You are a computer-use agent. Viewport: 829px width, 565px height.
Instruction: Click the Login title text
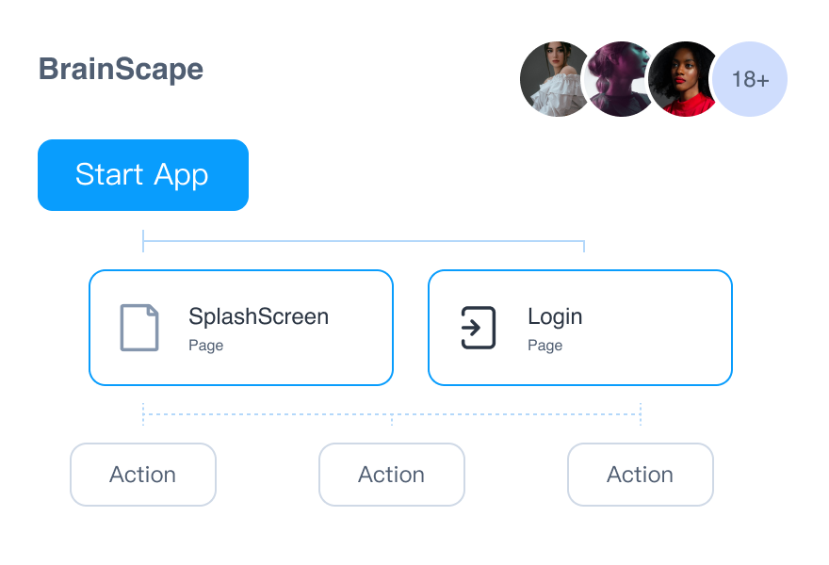555,316
